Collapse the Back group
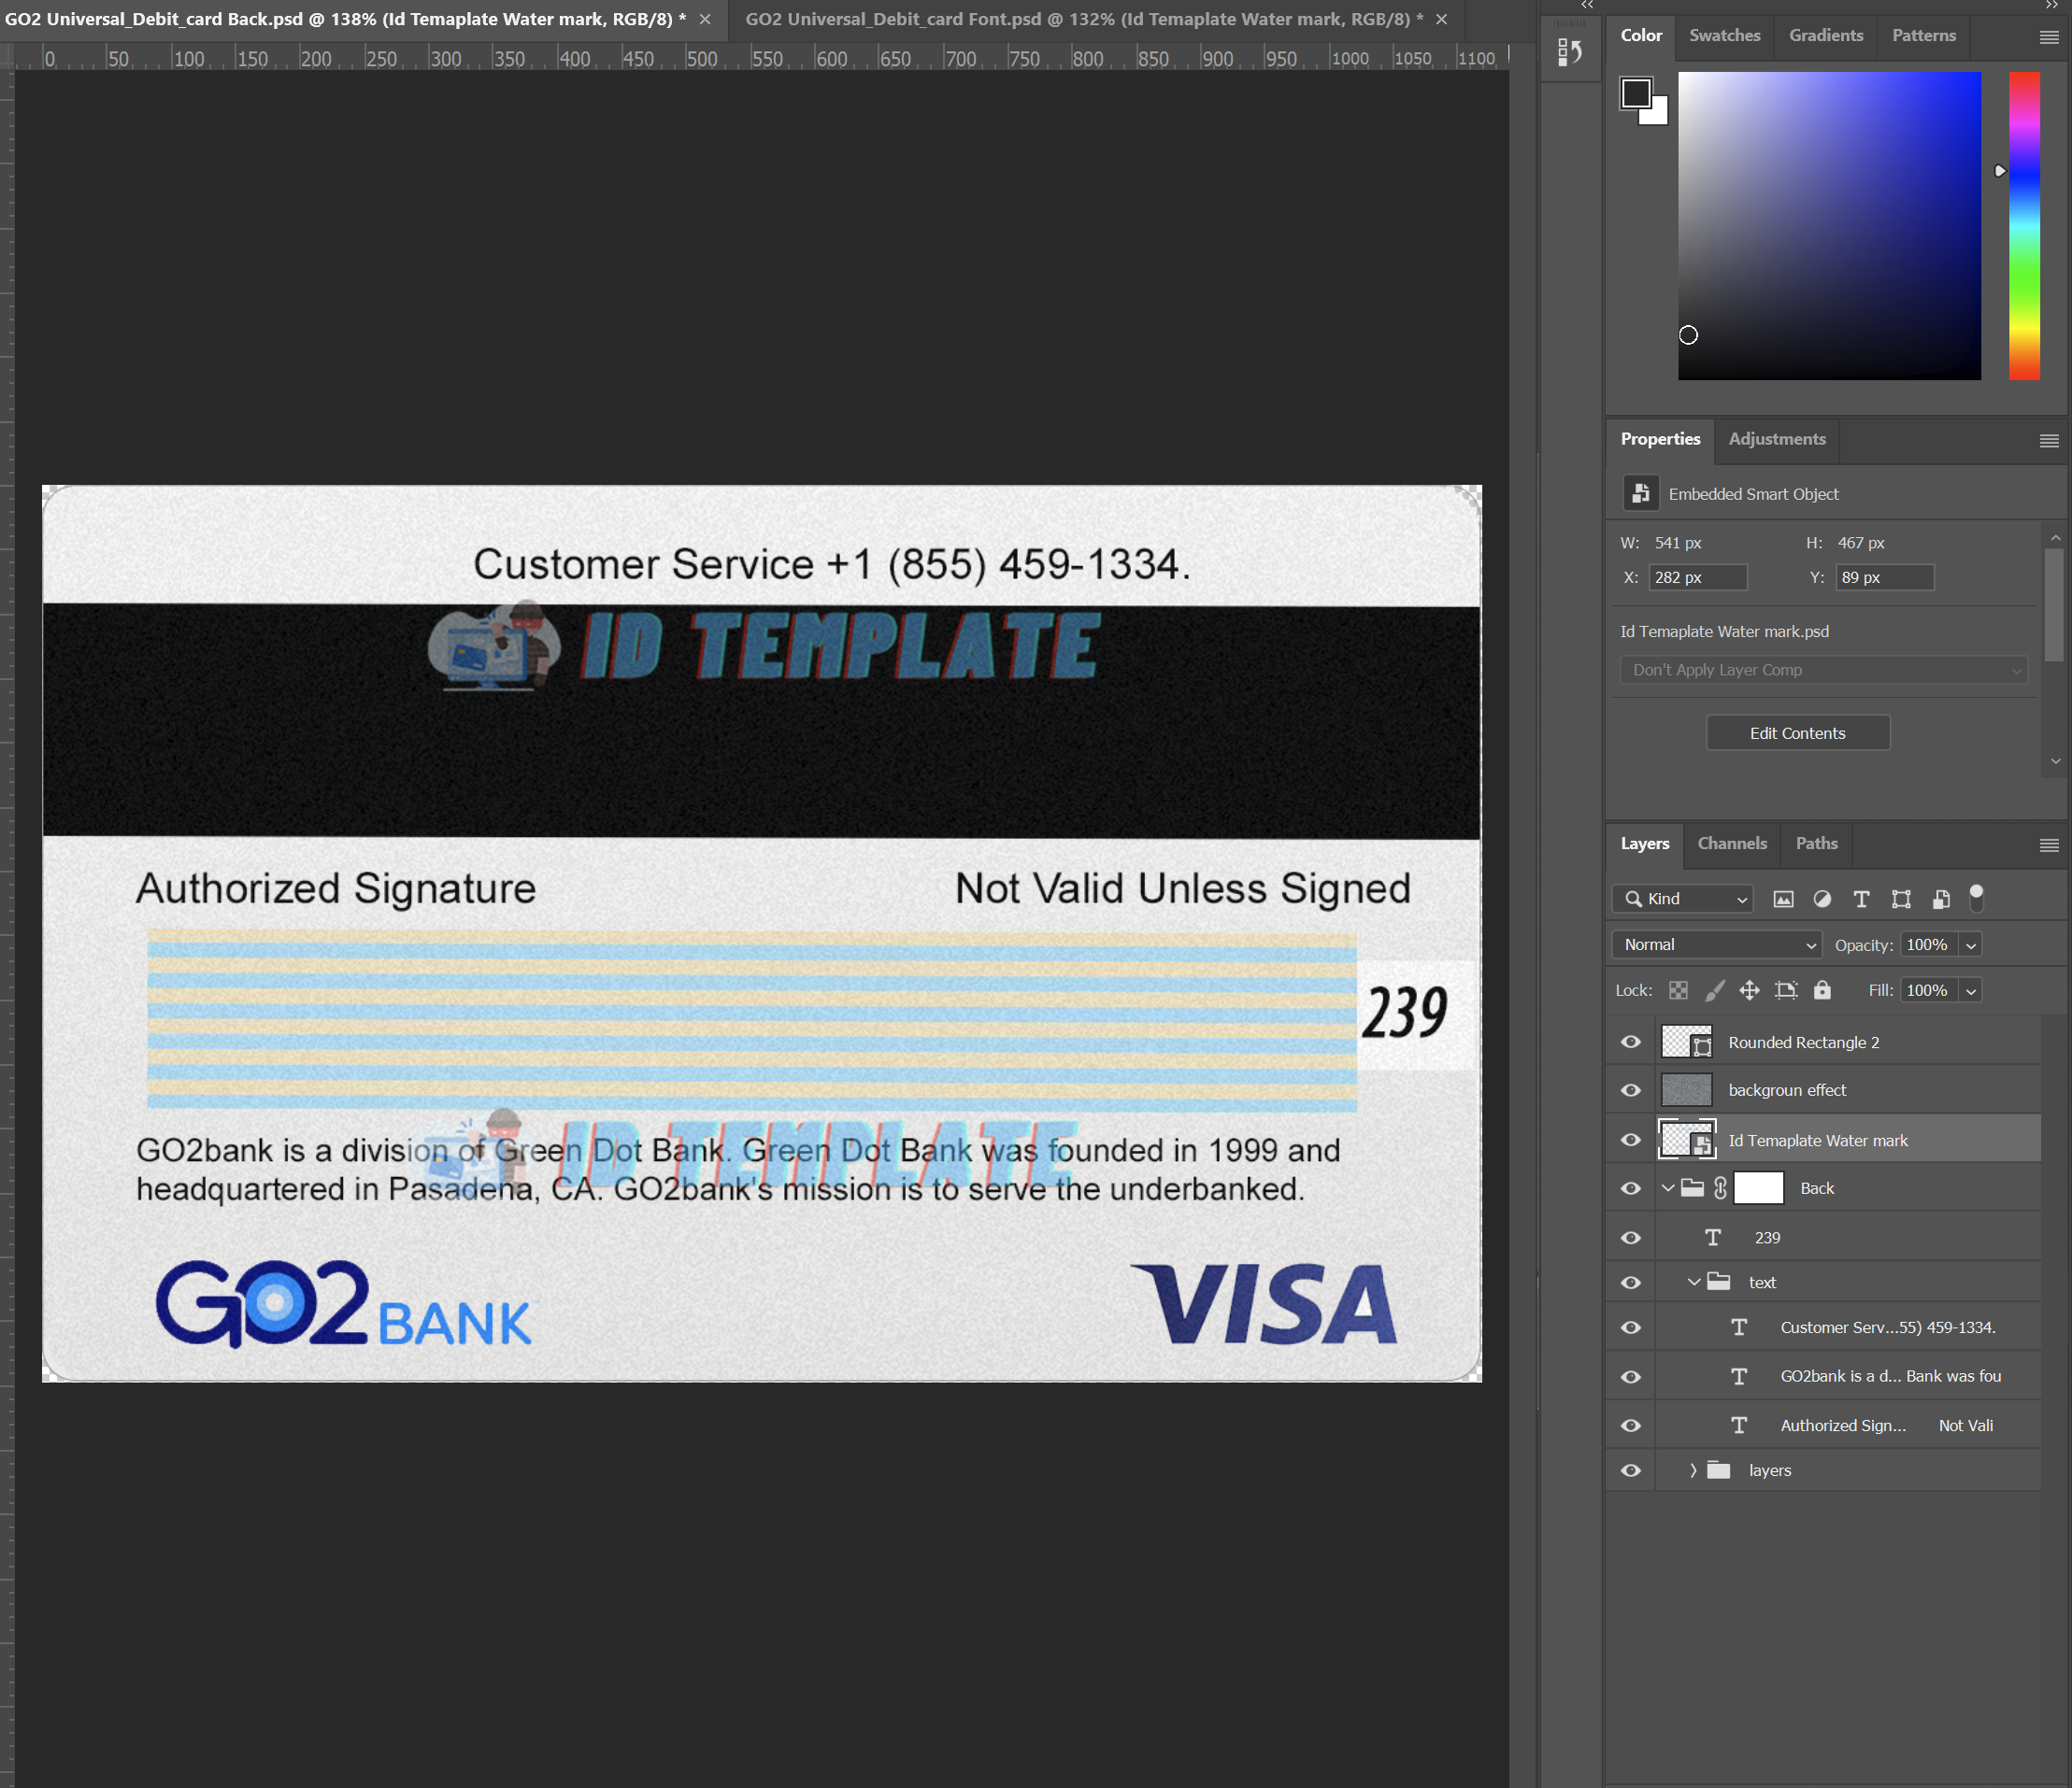The image size is (2072, 1788). pos(1668,1188)
